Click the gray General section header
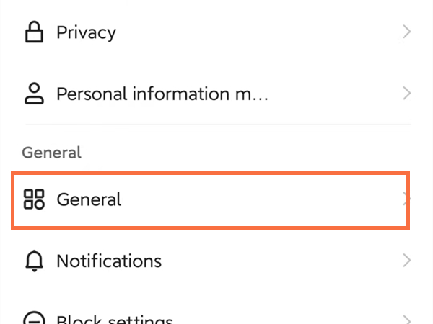The image size is (433, 324). (x=51, y=153)
